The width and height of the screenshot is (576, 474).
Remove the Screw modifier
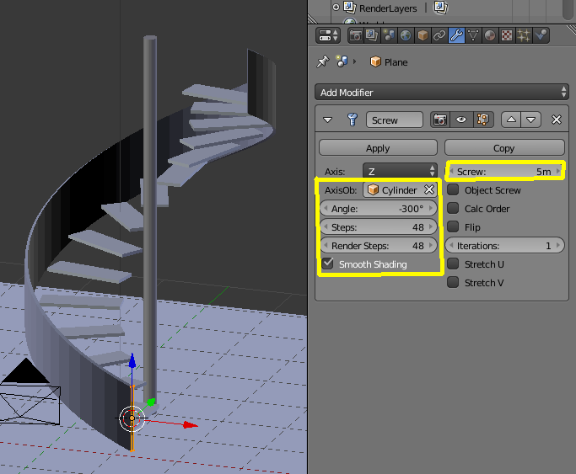(556, 120)
